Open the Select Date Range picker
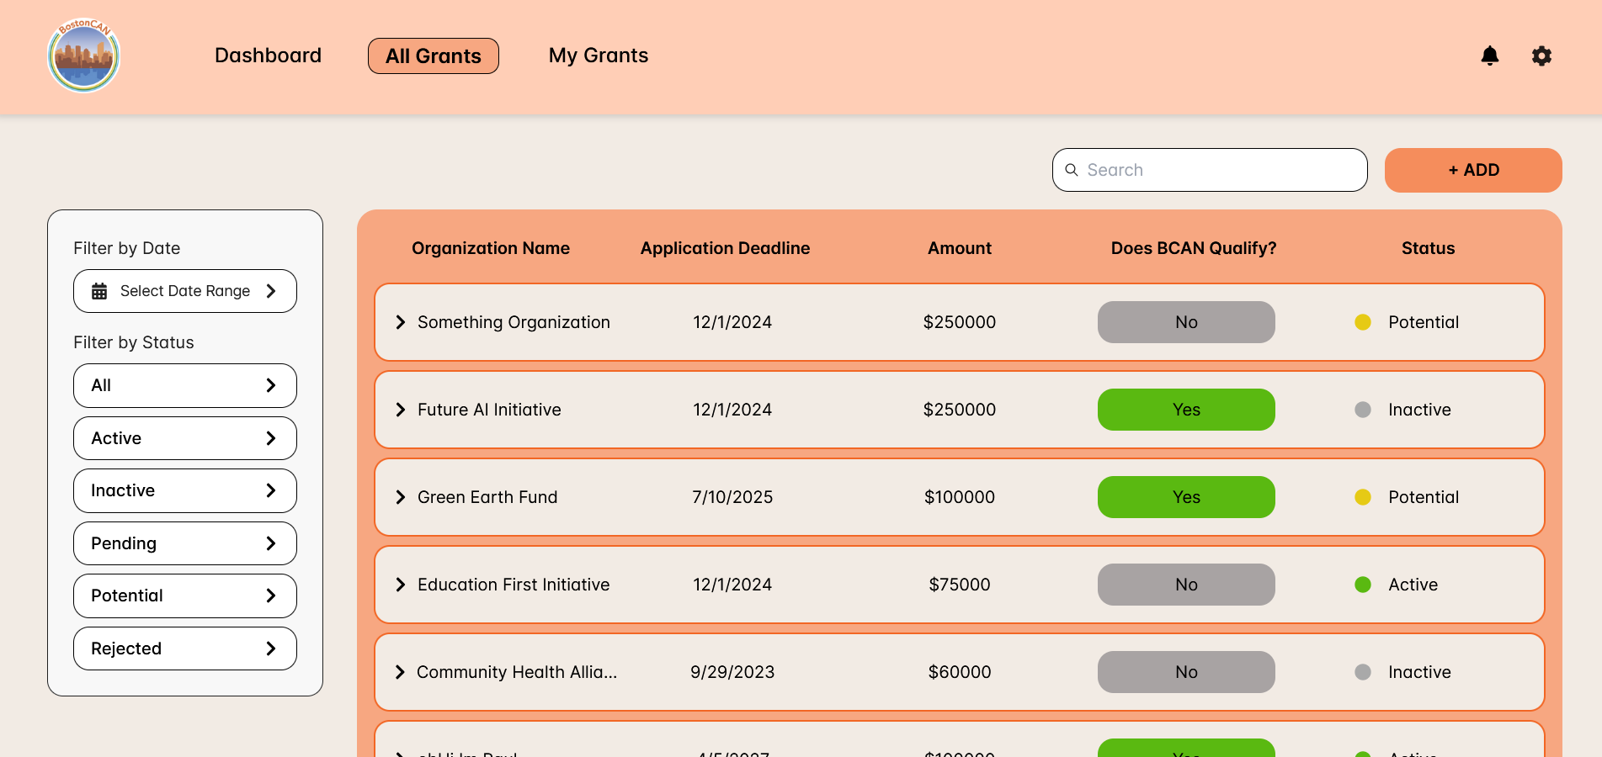The height and width of the screenshot is (757, 1602). [x=185, y=291]
